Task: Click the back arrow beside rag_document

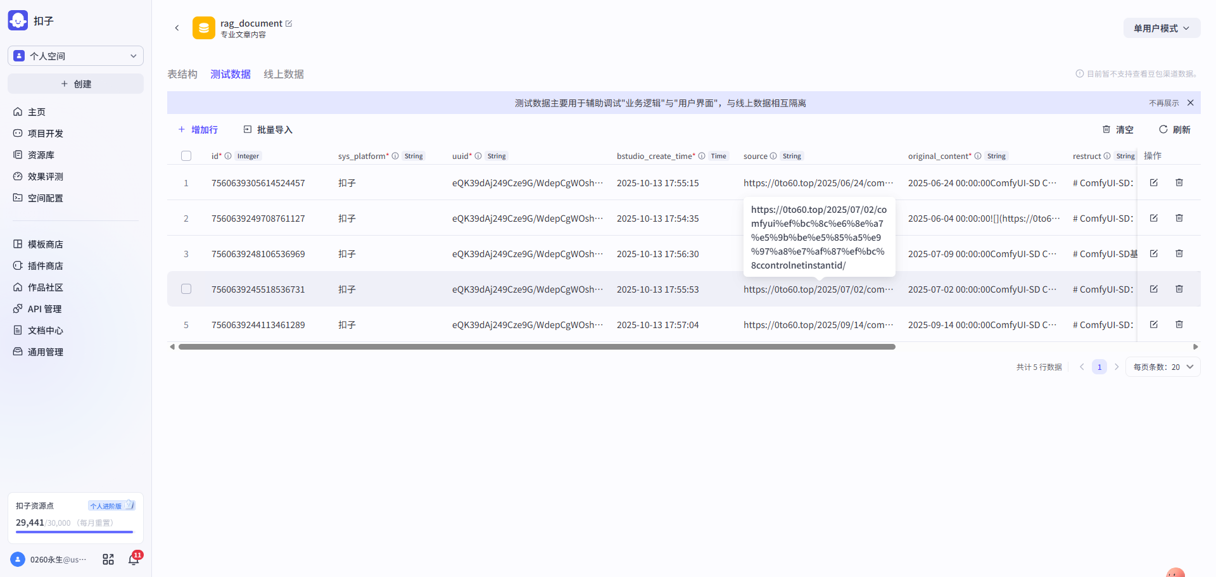Action: (177, 28)
